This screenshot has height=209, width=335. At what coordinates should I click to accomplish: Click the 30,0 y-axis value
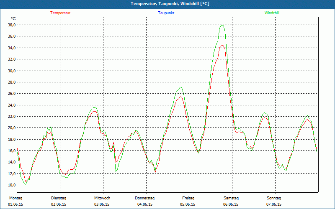12,71
